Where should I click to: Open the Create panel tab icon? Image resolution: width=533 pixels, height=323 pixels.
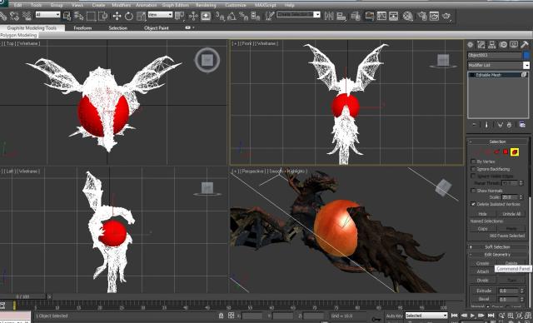pos(470,44)
